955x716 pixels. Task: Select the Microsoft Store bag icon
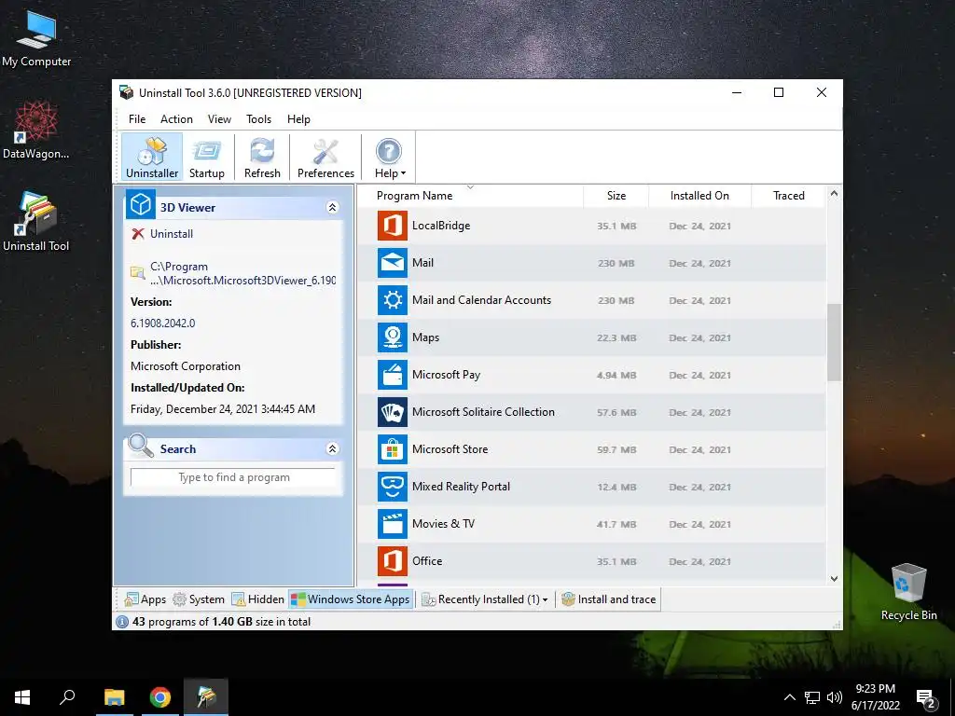[393, 449]
